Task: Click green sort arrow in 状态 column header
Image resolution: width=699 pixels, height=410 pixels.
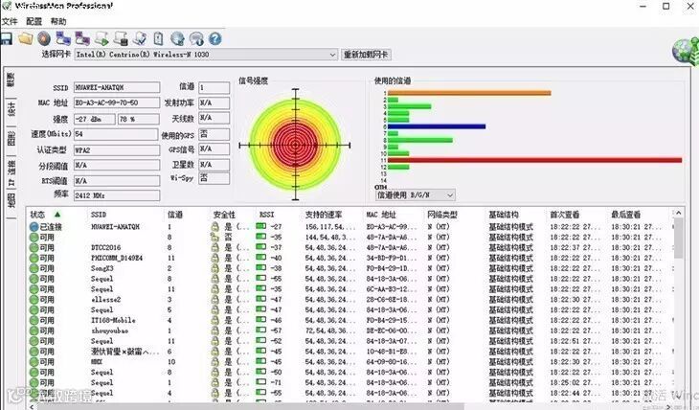Action: click(x=57, y=215)
